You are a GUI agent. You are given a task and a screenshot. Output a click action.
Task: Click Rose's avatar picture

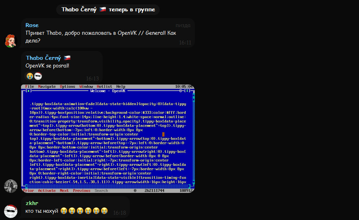[11, 41]
